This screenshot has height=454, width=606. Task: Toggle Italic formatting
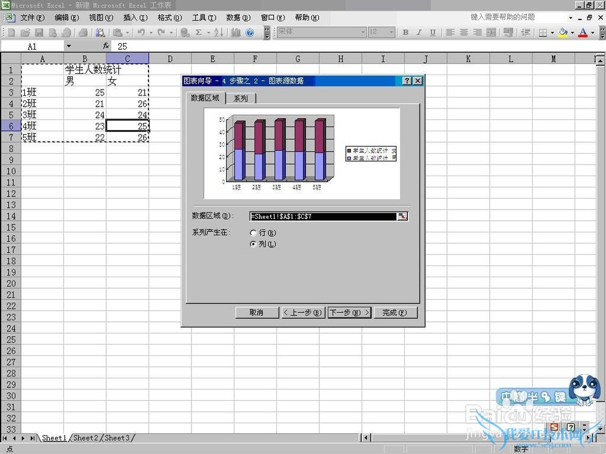click(419, 33)
